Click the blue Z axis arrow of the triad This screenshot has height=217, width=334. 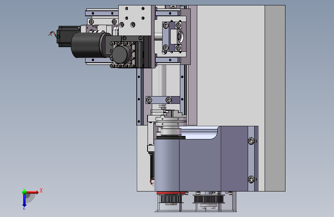pyautogui.click(x=24, y=200)
